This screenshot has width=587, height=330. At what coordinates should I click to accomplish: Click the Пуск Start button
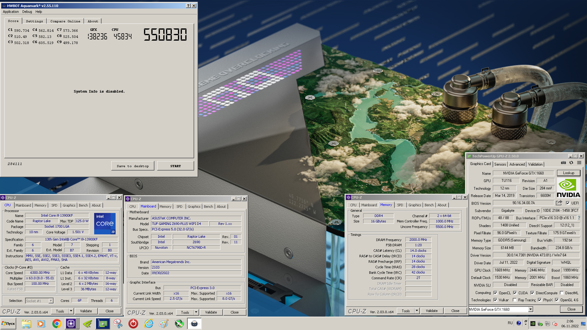click(x=9, y=324)
